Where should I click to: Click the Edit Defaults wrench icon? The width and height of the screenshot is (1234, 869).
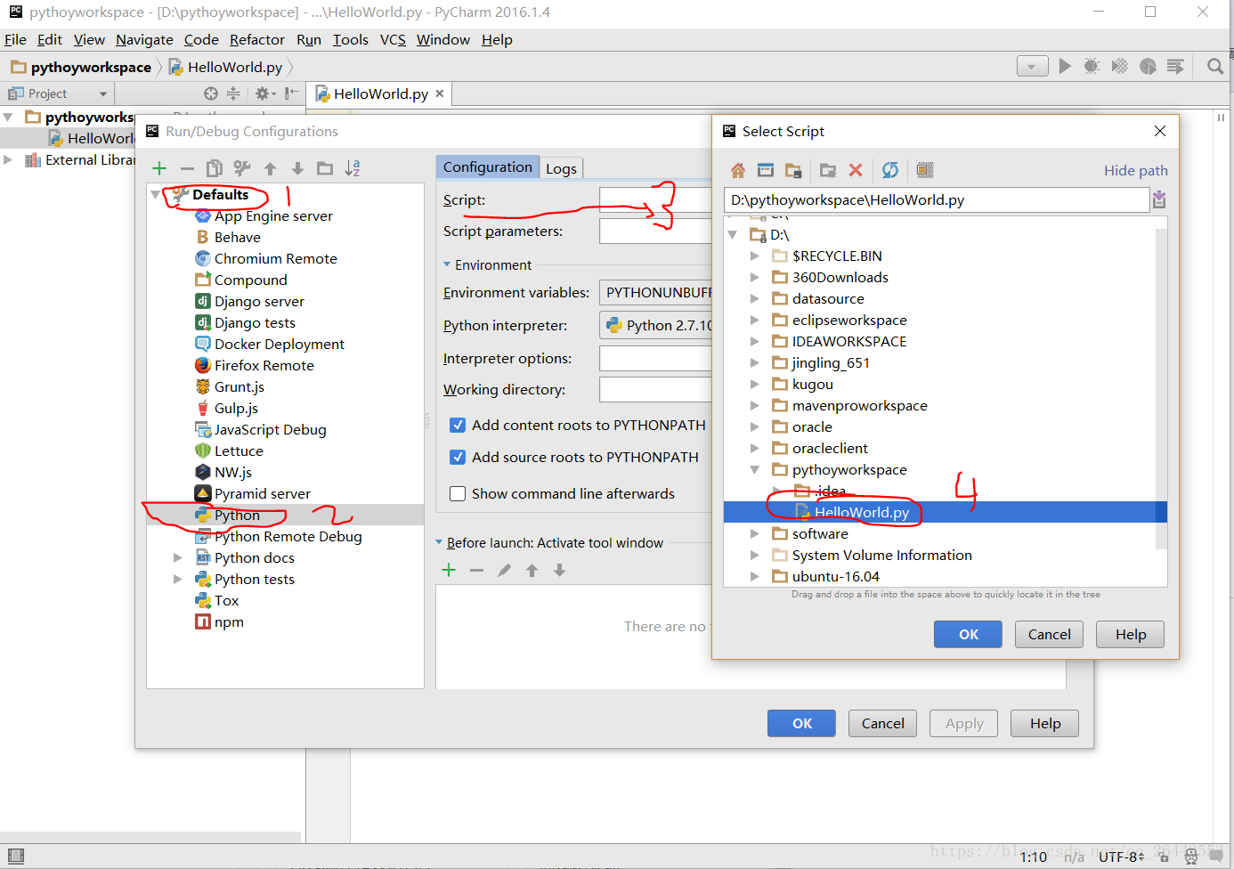tap(242, 168)
